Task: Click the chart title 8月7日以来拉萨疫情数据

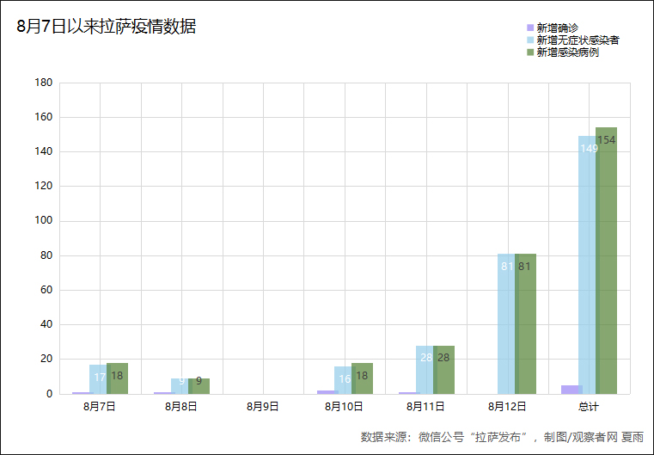Action: click(x=107, y=27)
